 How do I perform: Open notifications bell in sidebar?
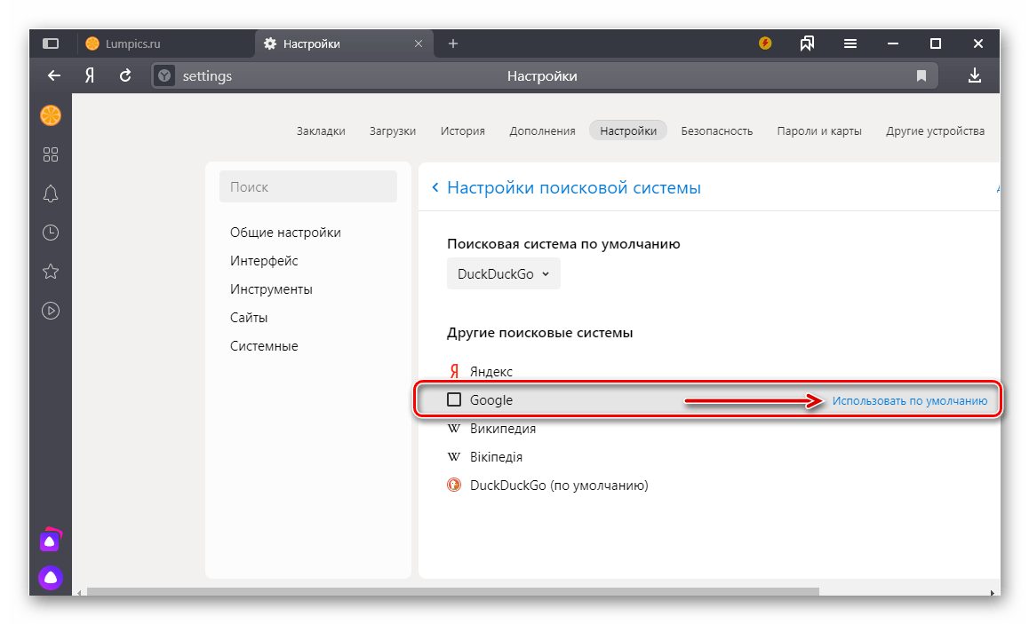pyautogui.click(x=51, y=194)
